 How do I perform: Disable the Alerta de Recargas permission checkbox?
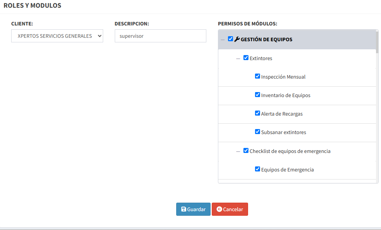[x=257, y=113]
